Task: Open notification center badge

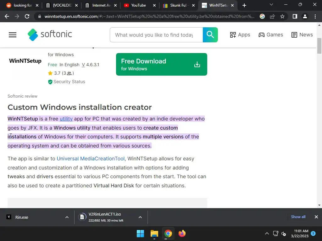Action: 313,233
